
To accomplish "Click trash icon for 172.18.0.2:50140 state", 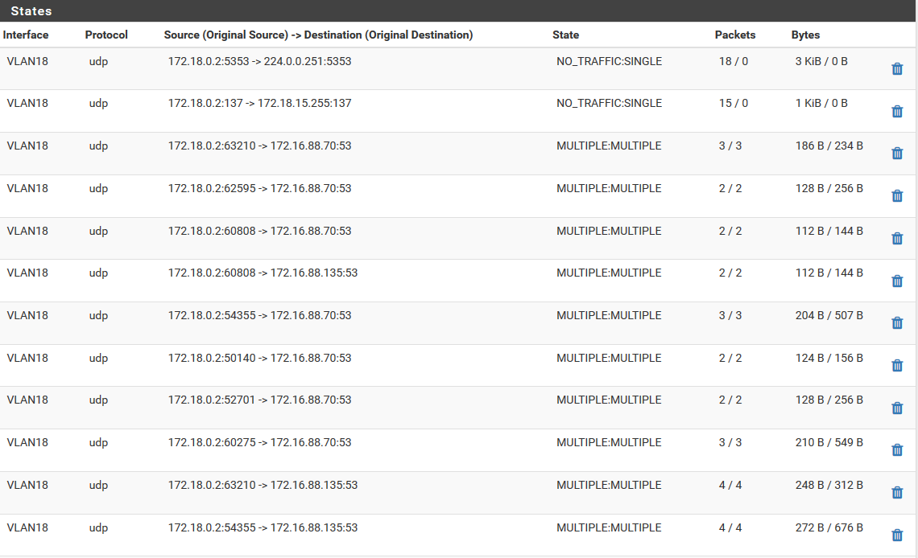I will [x=897, y=366].
